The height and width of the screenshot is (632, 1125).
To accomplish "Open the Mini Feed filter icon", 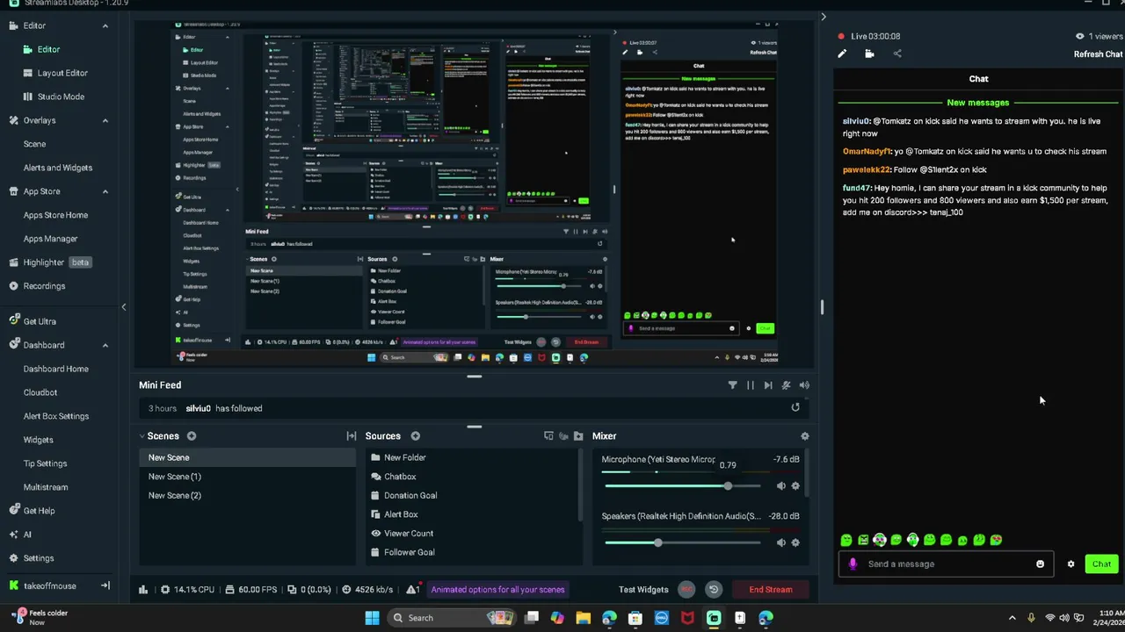I will [732, 384].
